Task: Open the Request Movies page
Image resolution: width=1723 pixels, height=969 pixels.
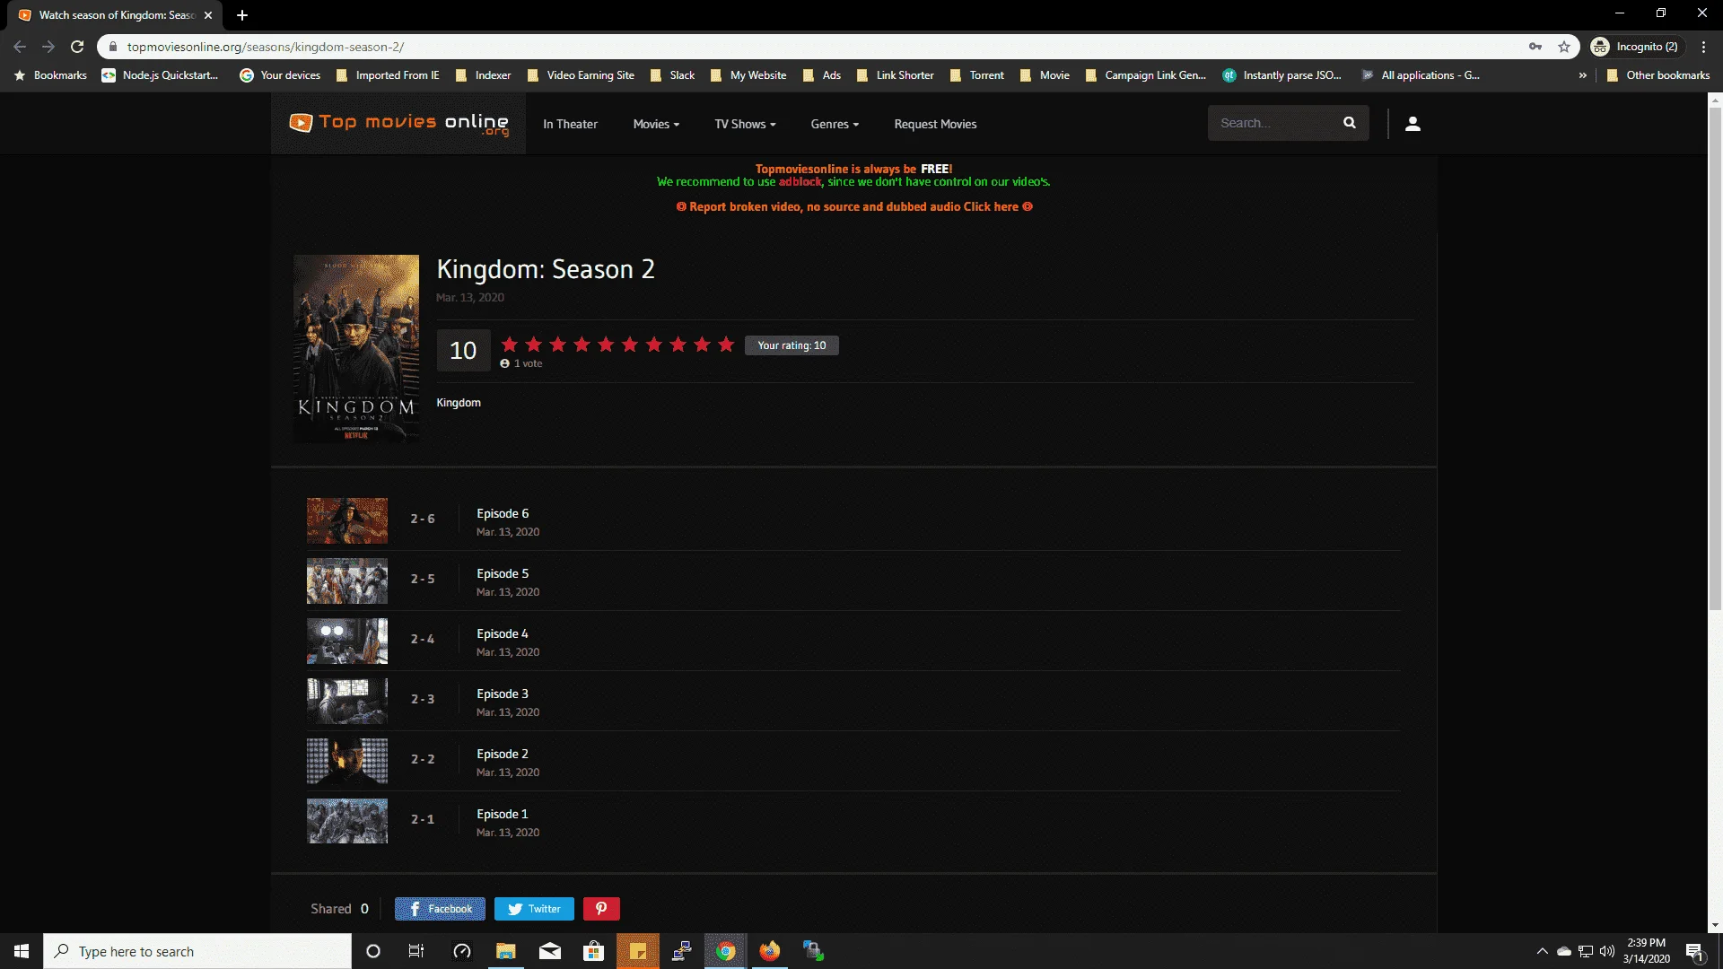Action: (935, 124)
